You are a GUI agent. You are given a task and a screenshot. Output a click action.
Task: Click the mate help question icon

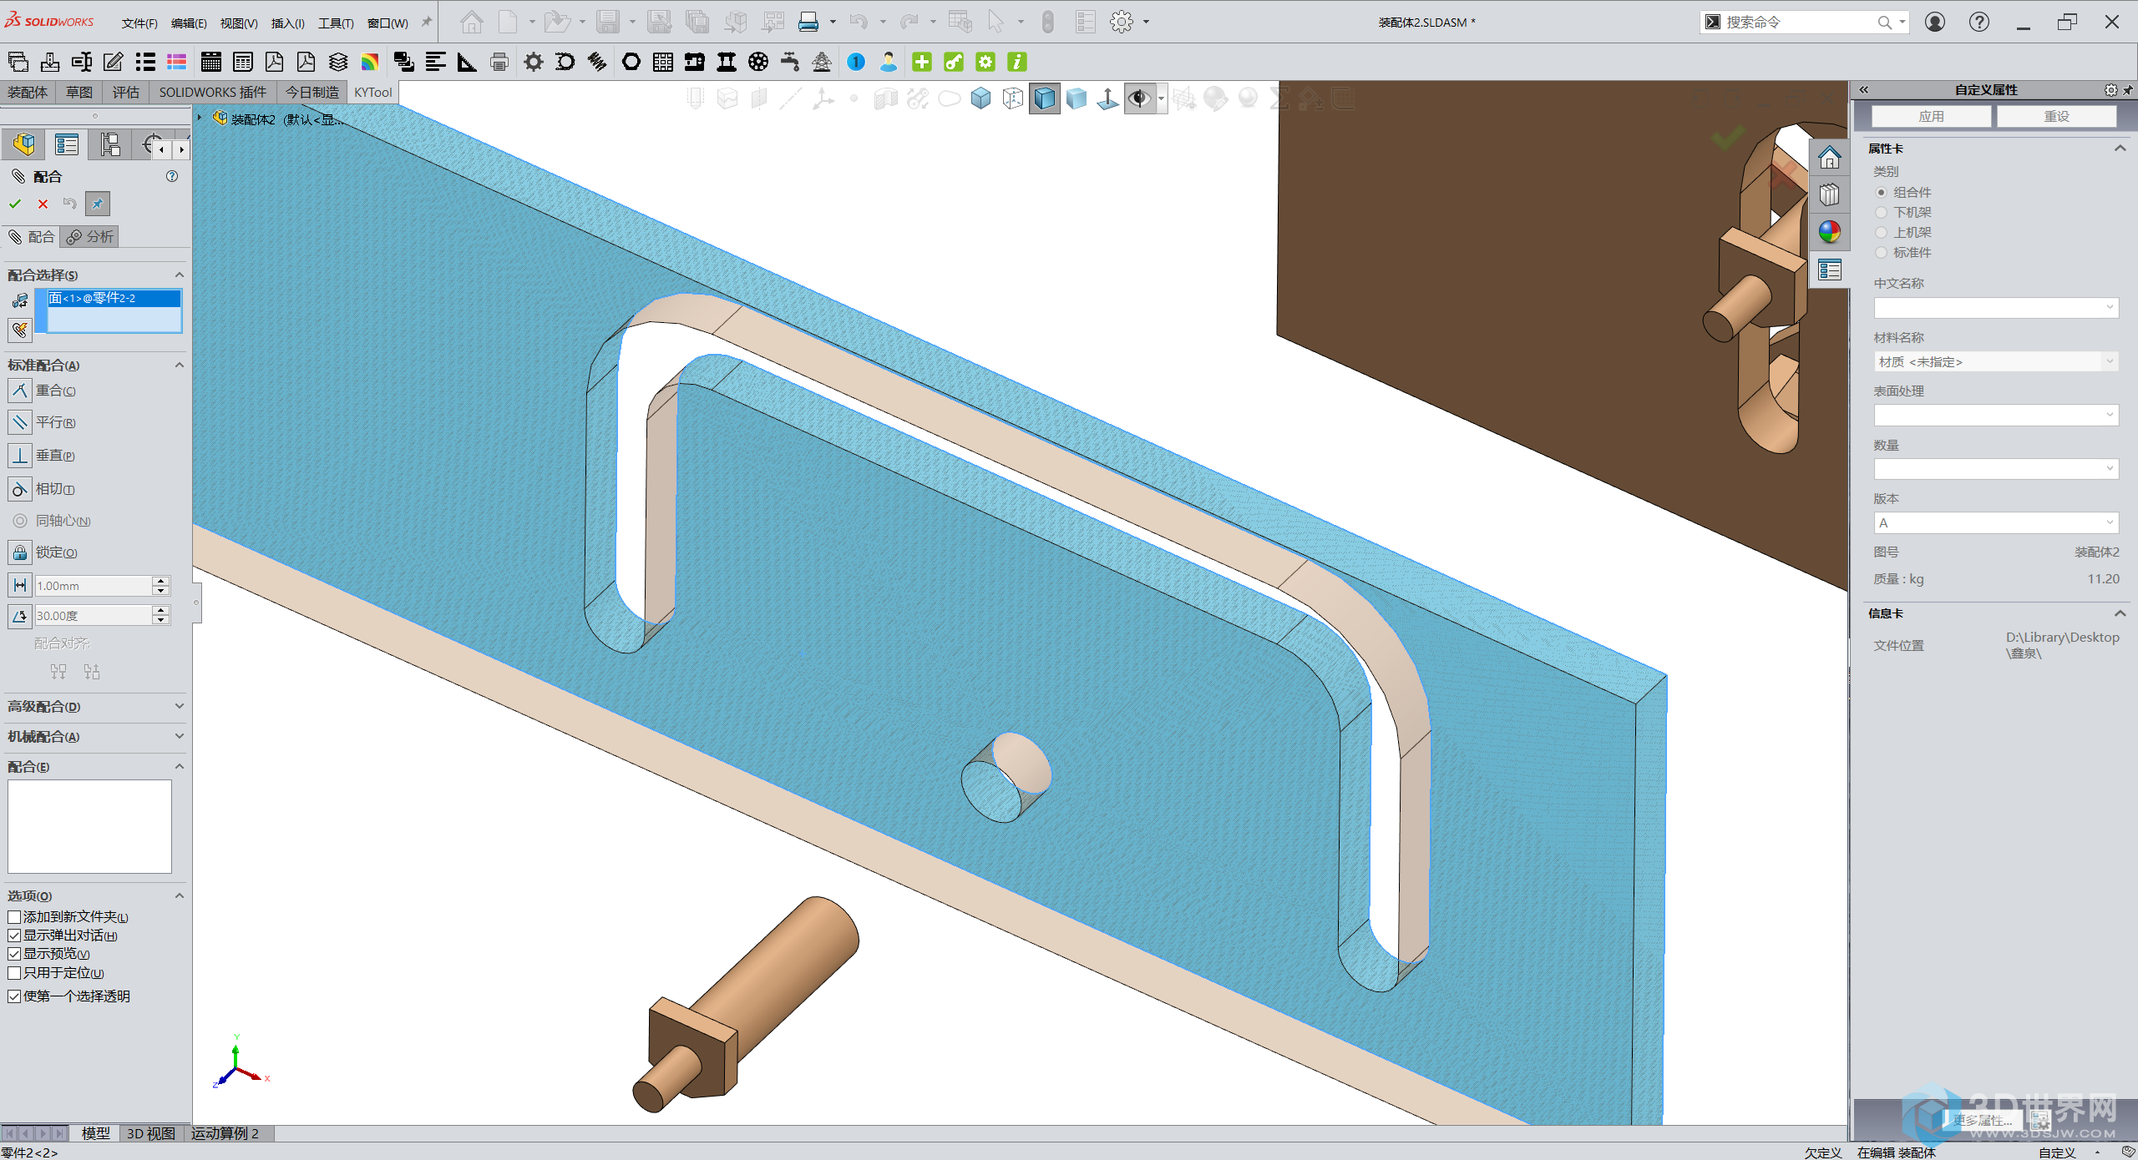click(x=172, y=176)
